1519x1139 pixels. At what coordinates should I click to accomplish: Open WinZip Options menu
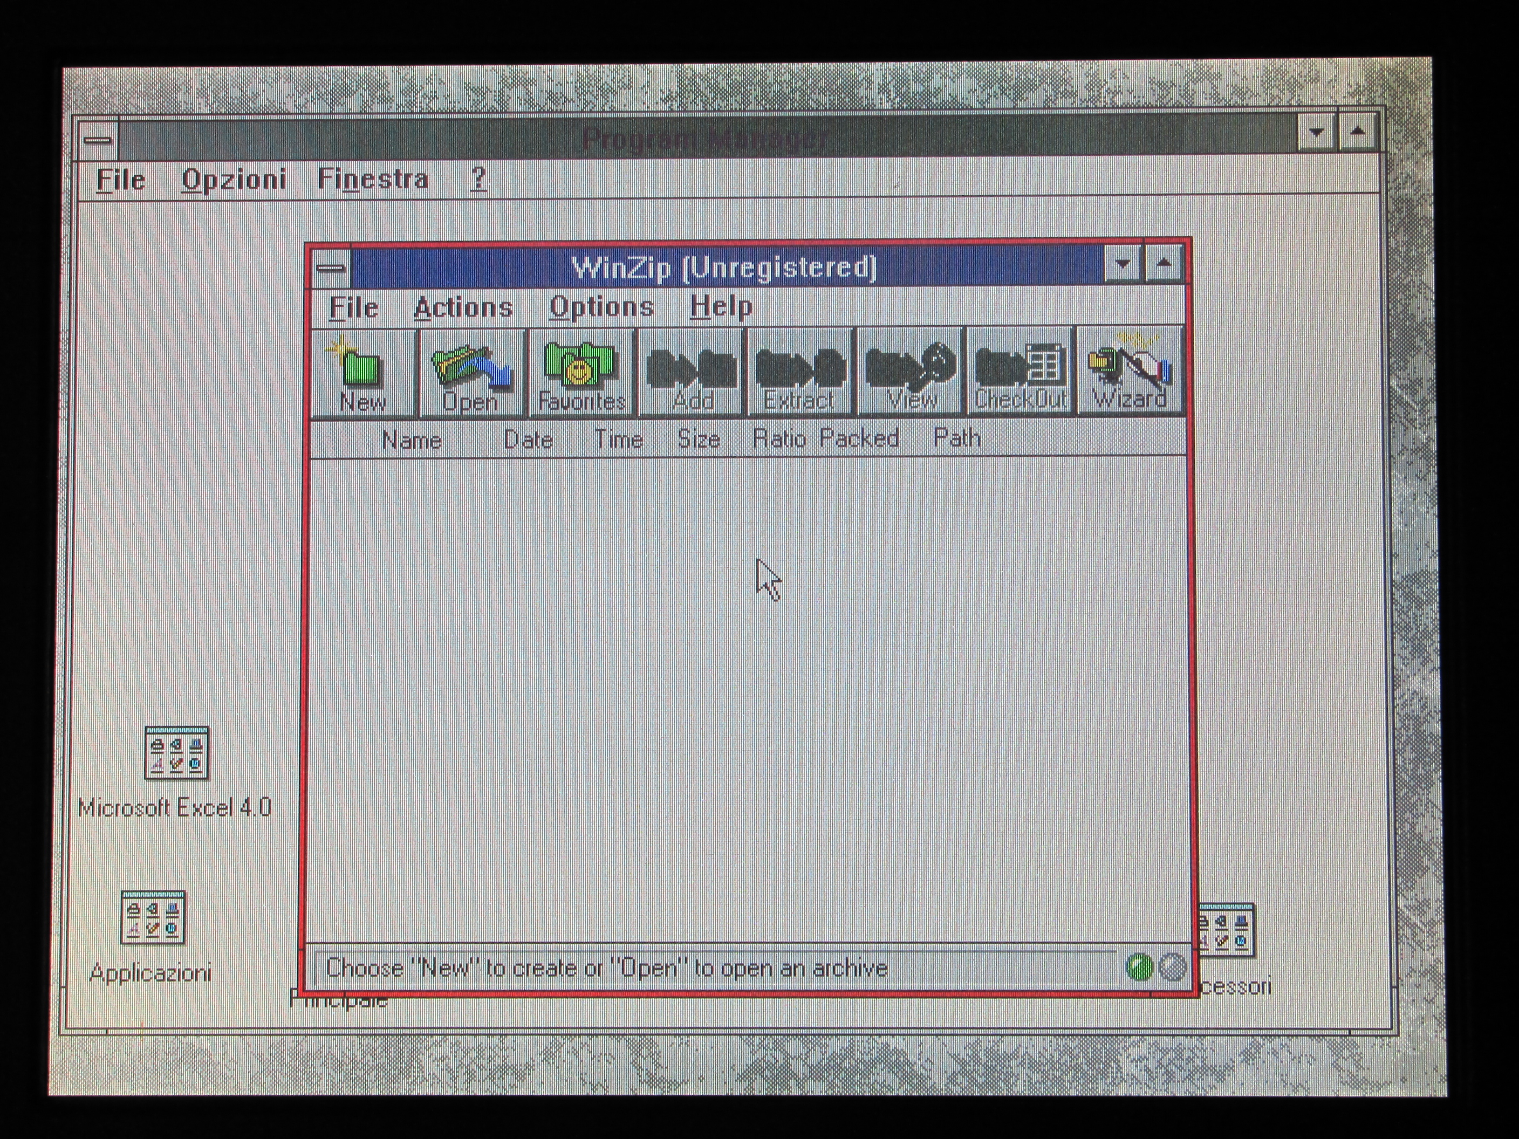[x=601, y=307]
